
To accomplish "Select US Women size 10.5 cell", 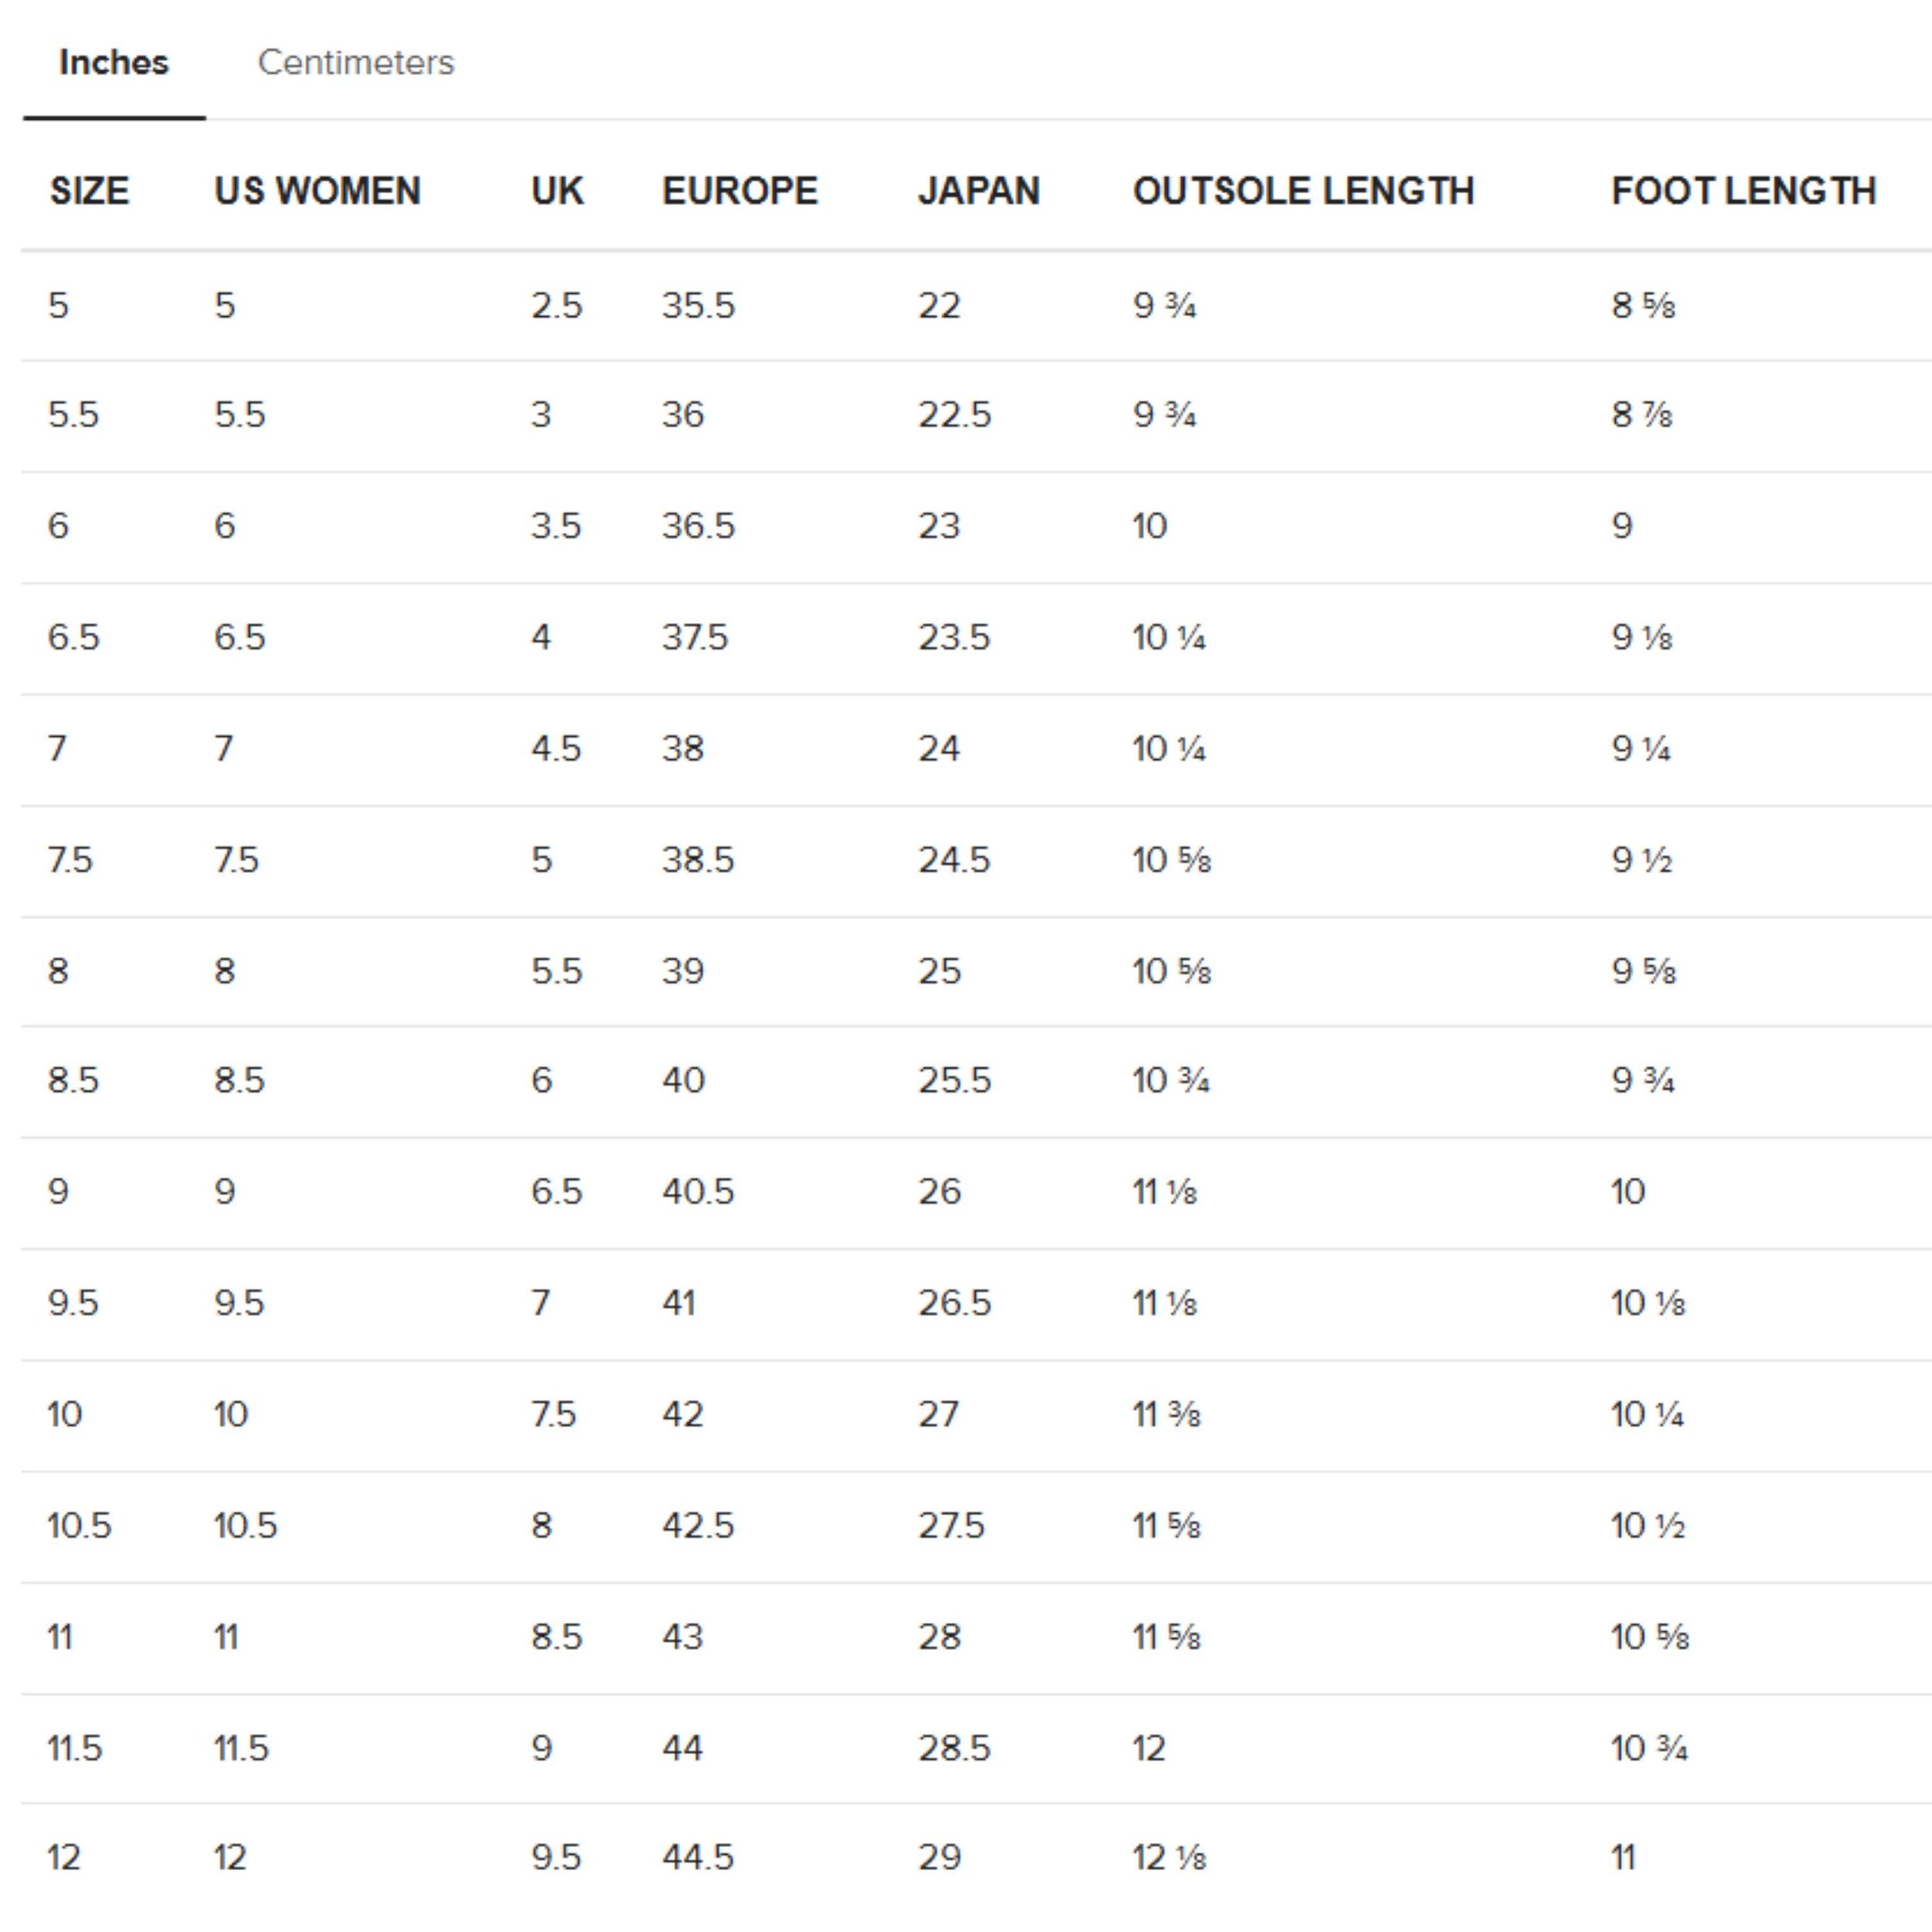I will coord(245,1526).
